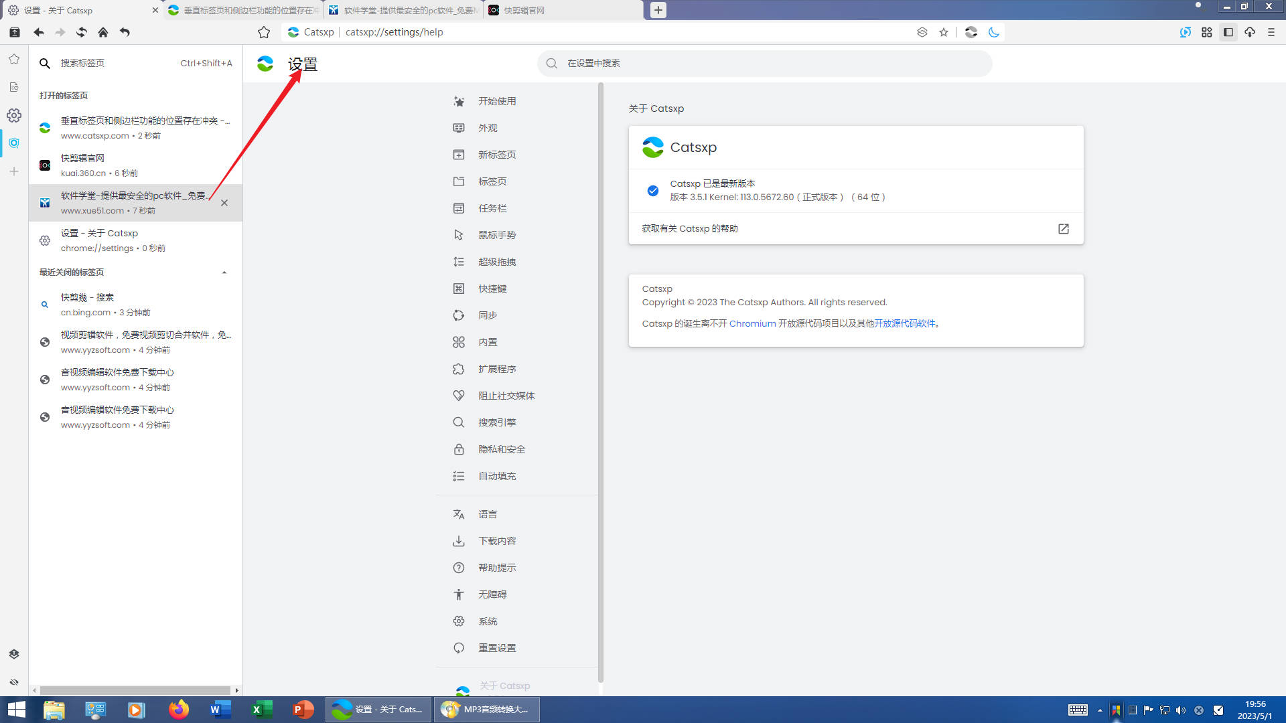Open the extensions grid icon in toolbar
The image size is (1286, 723).
click(1207, 32)
